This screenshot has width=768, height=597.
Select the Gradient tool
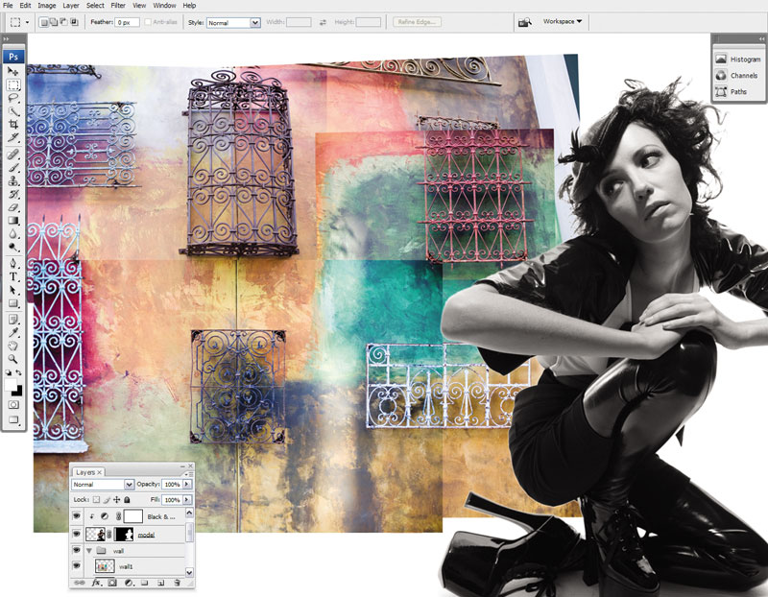[x=14, y=220]
